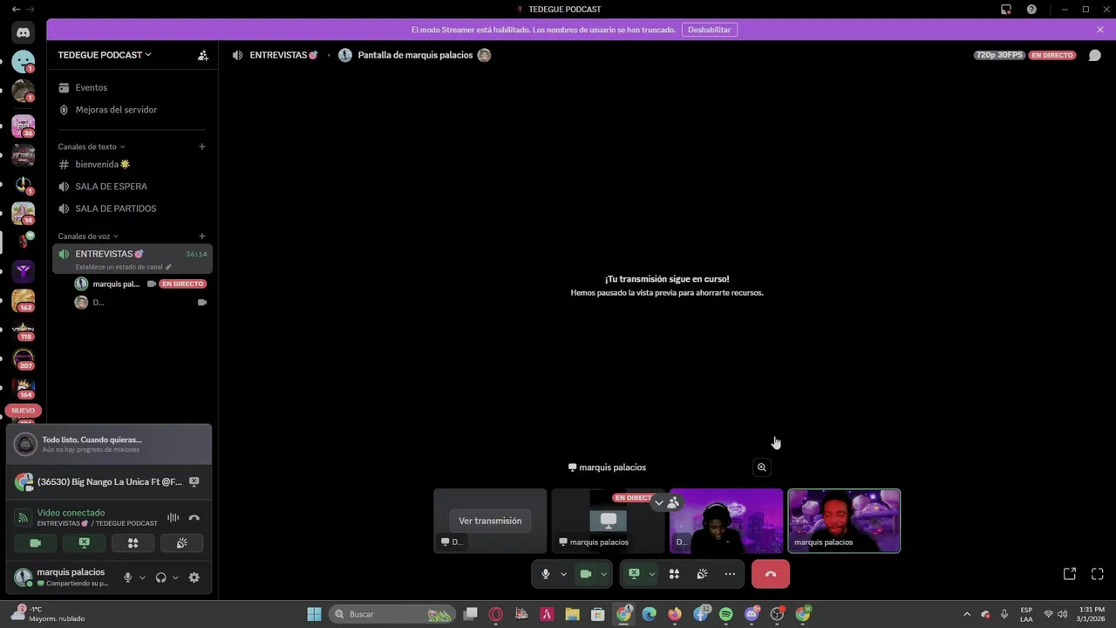1116x628 pixels.
Task: Disconnect via hang-up icon in voice panel
Action: coord(194,518)
